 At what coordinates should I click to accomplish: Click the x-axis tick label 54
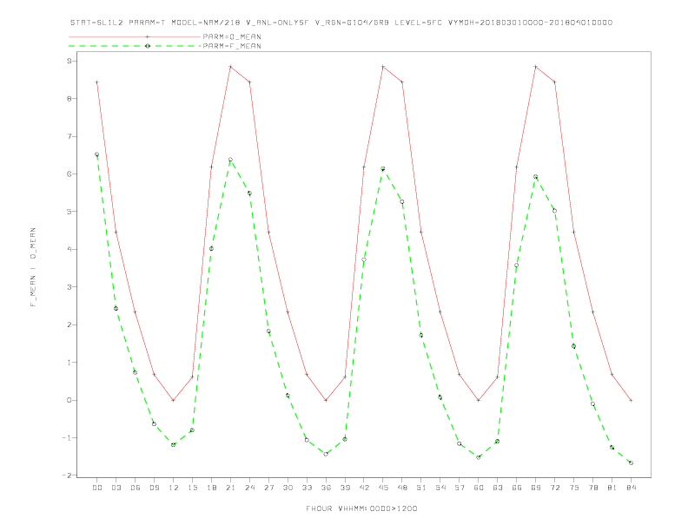tap(440, 488)
